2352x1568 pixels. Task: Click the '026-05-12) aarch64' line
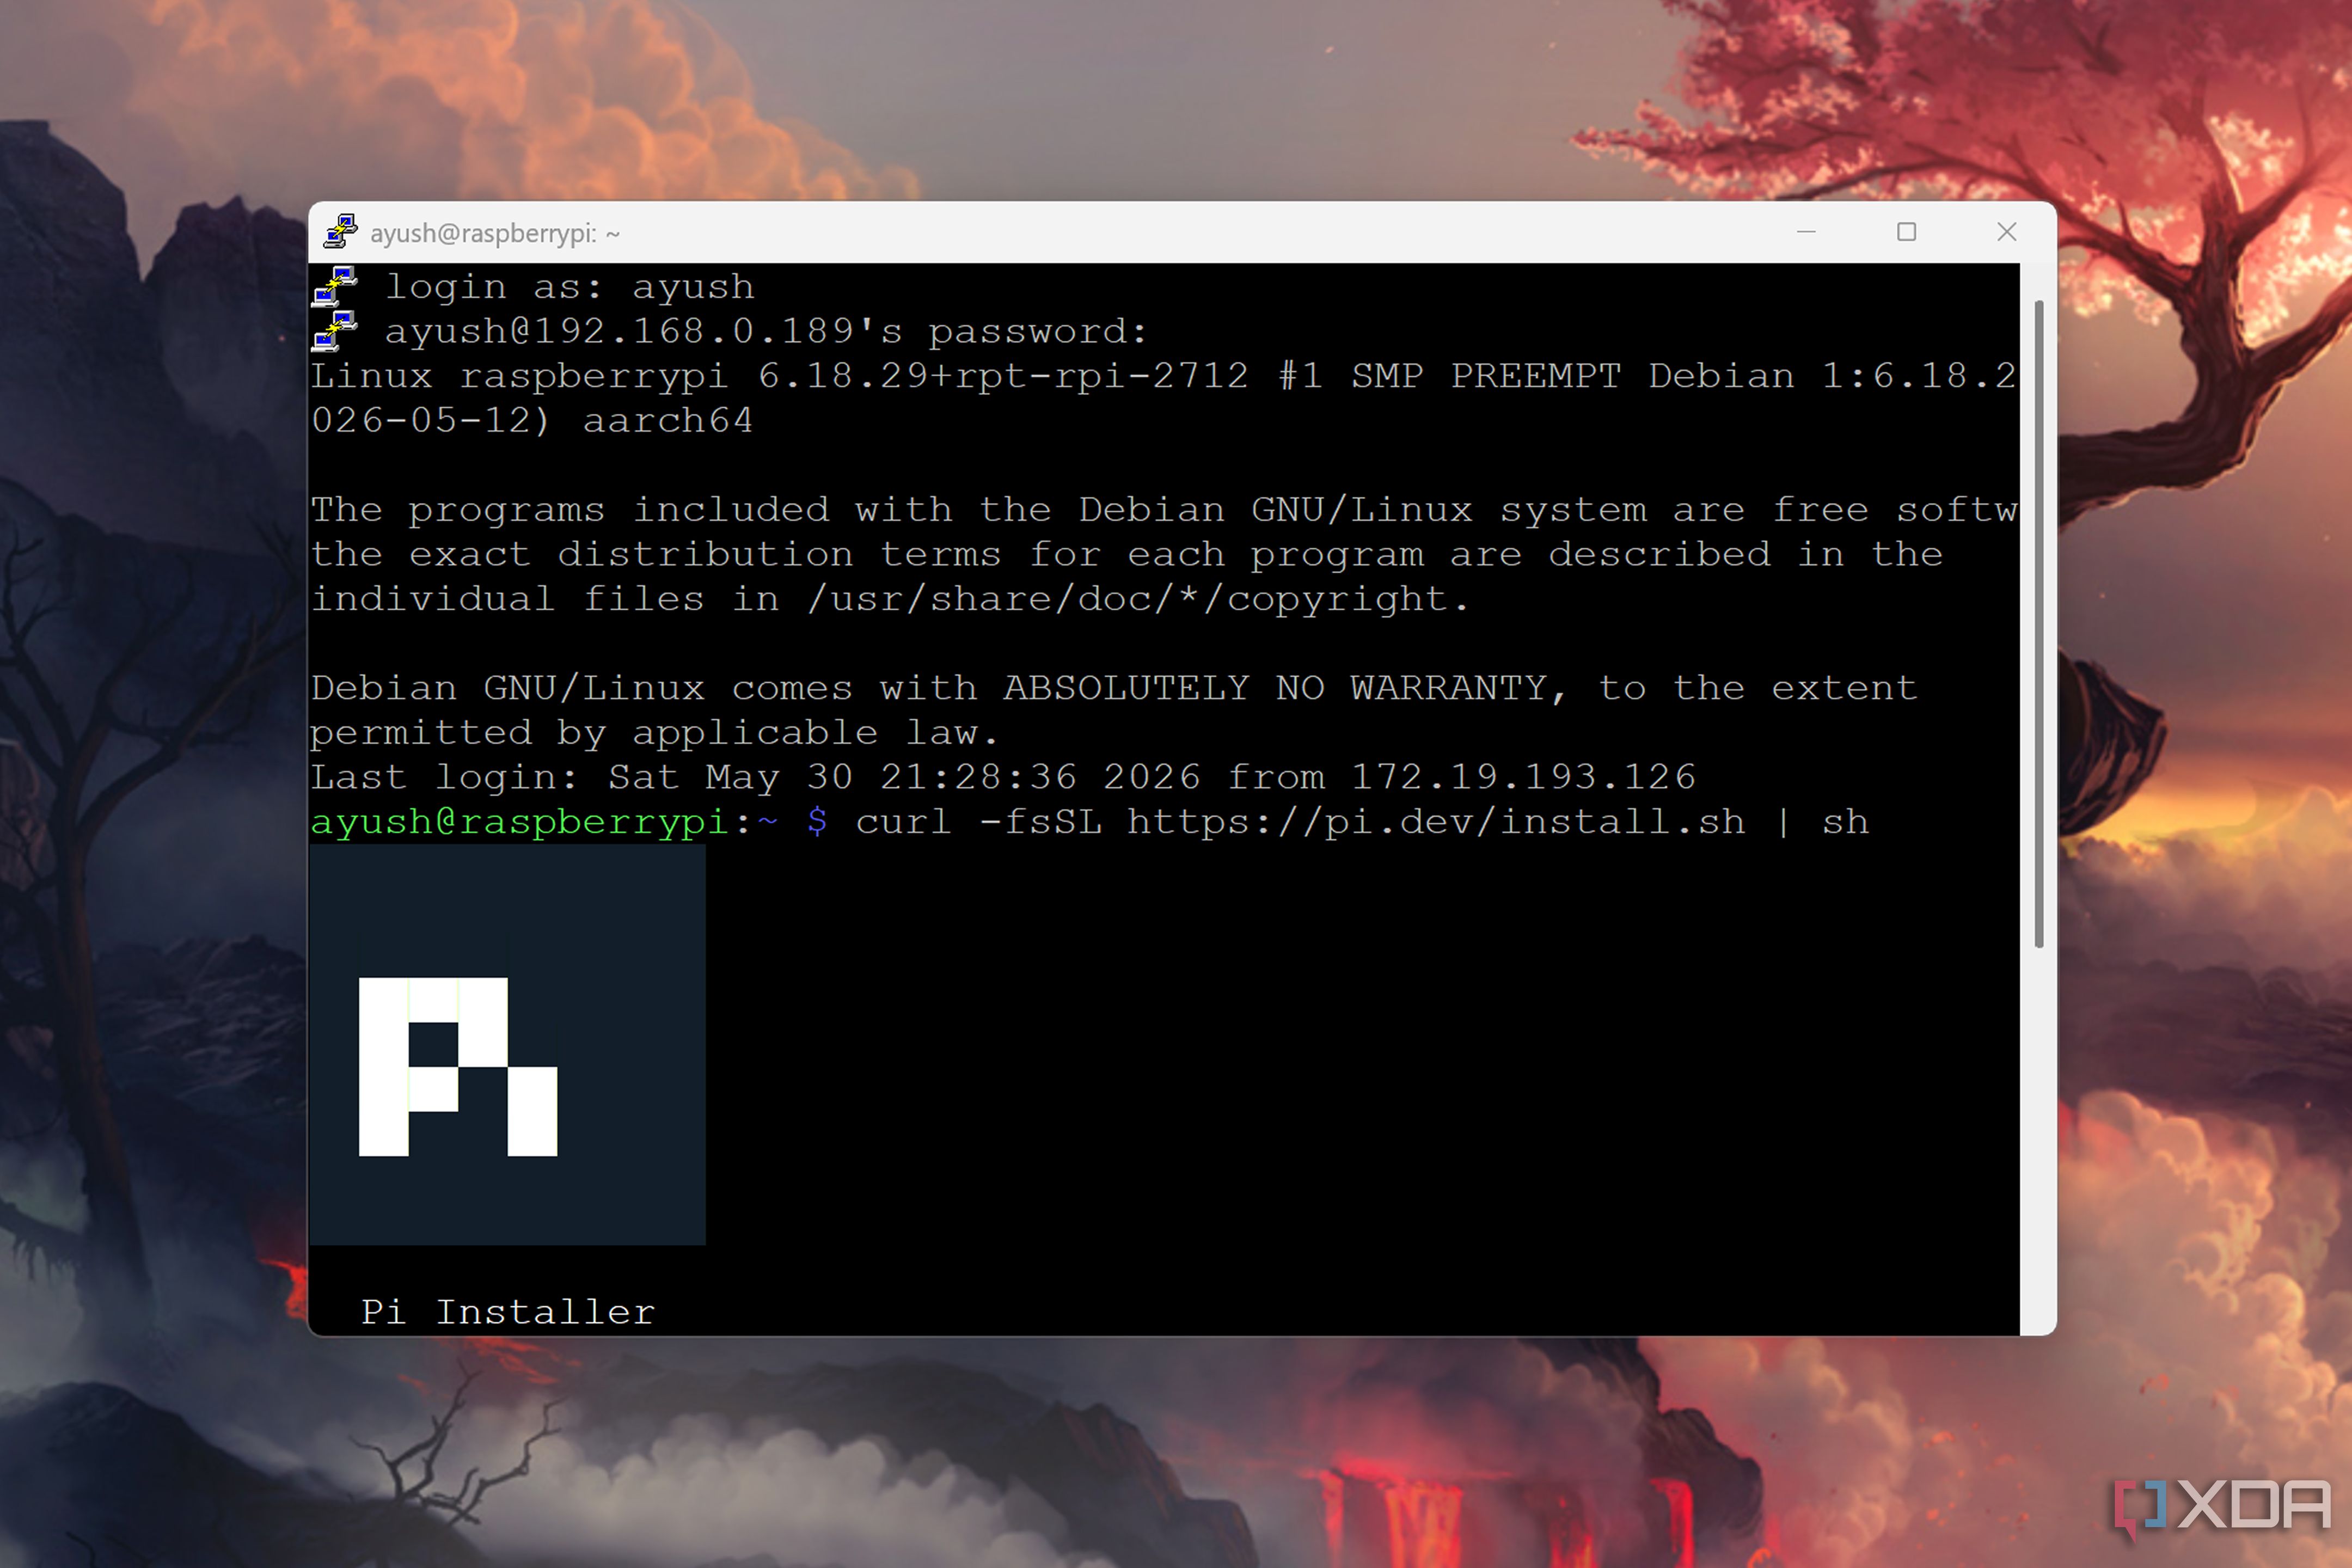pos(532,421)
